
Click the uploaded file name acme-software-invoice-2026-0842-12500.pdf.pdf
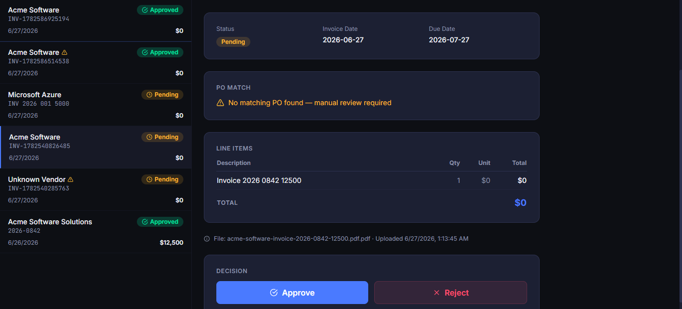point(299,239)
